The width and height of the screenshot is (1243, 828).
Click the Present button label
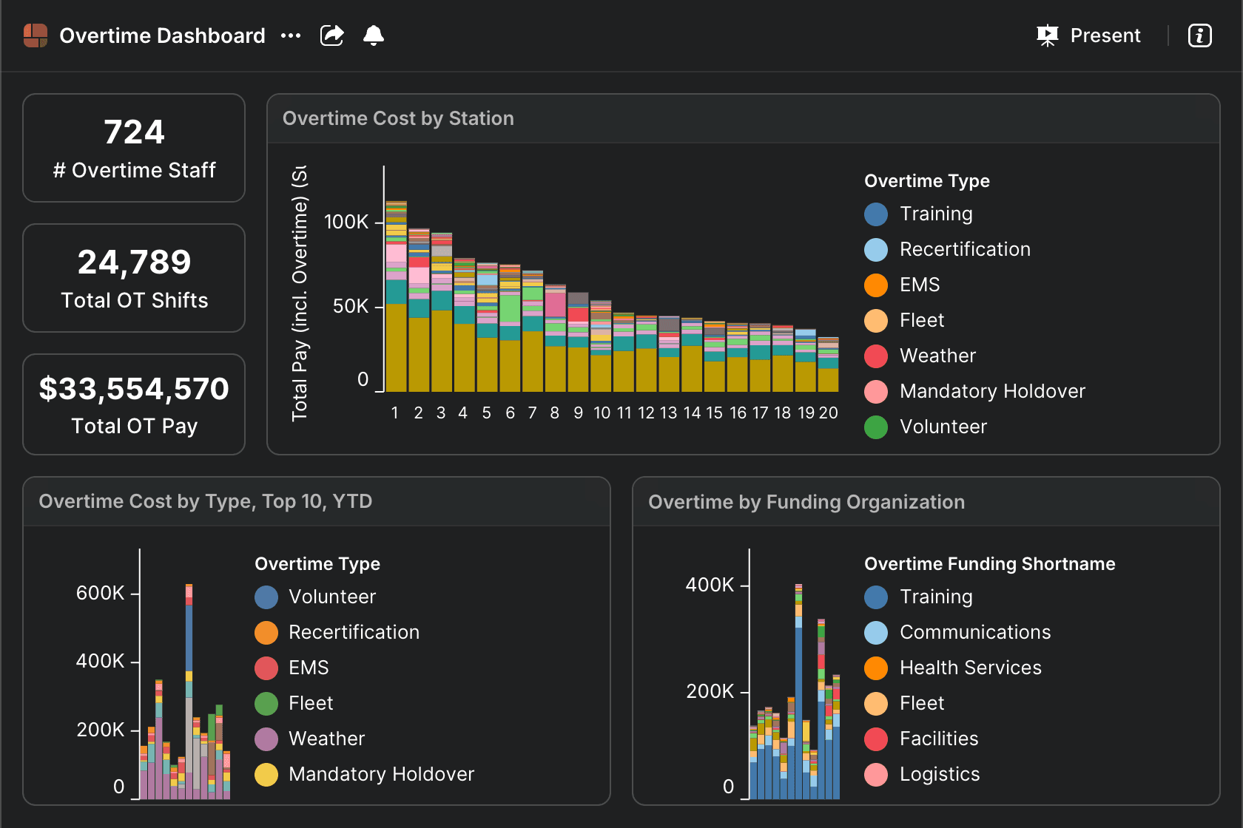(x=1105, y=35)
